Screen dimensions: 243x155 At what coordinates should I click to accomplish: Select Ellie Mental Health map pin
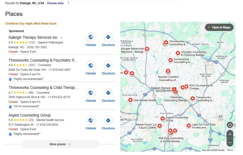point(130,100)
